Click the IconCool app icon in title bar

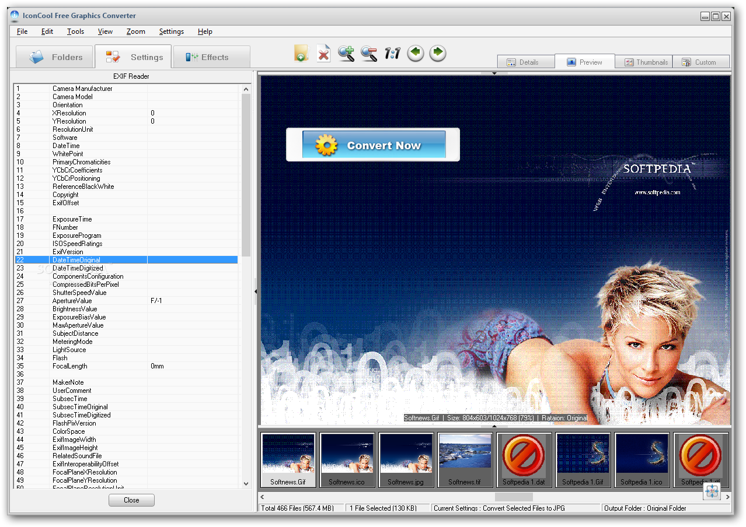pos(15,16)
